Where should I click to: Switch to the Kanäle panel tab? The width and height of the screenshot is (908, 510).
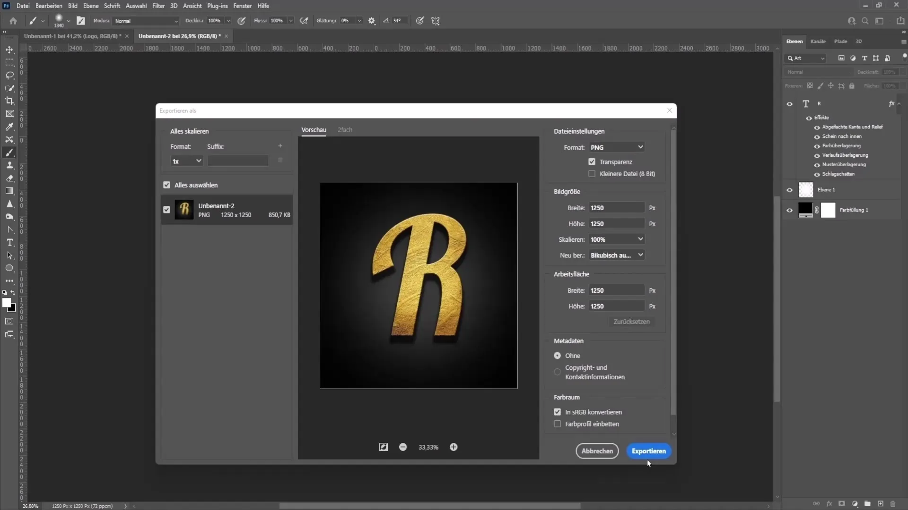[818, 42]
